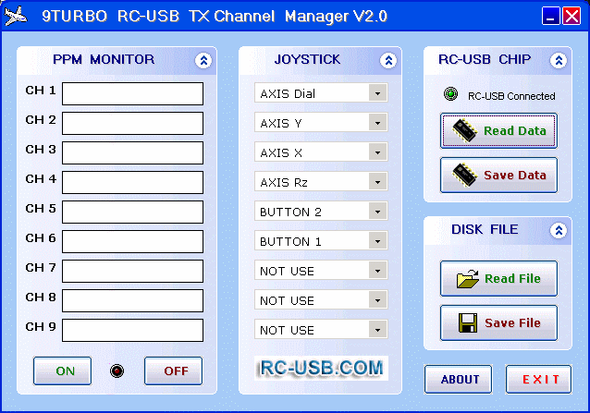The image size is (590, 413).
Task: Click the CH 9 monitor field
Action: tap(133, 331)
